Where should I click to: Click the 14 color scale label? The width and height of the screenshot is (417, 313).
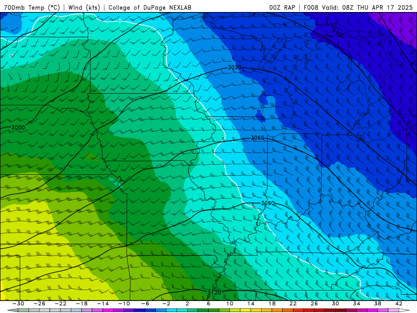(251, 304)
